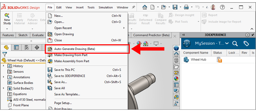256x112 pixels.
Task: Click the tag icon in 3DEXPERIENCE panel
Action: click(246, 43)
